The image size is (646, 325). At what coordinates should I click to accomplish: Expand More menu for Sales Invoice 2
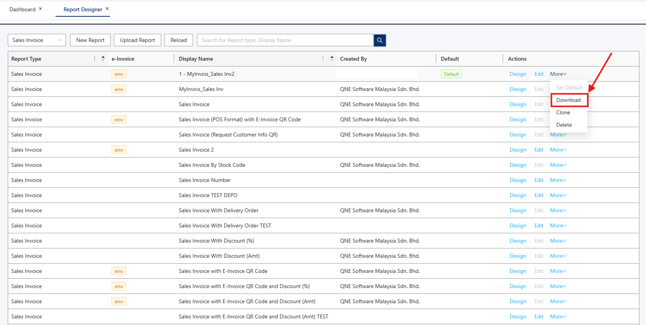(558, 150)
